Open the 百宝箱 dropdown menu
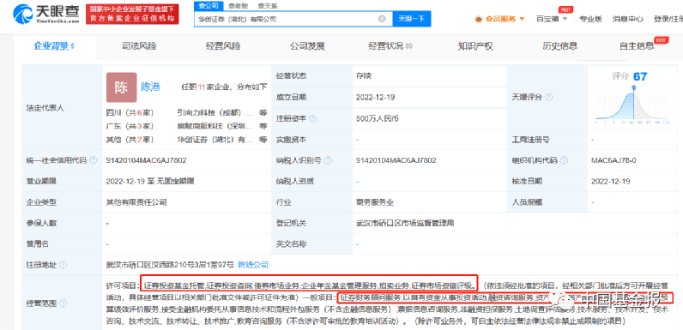The image size is (683, 330). 552,19
